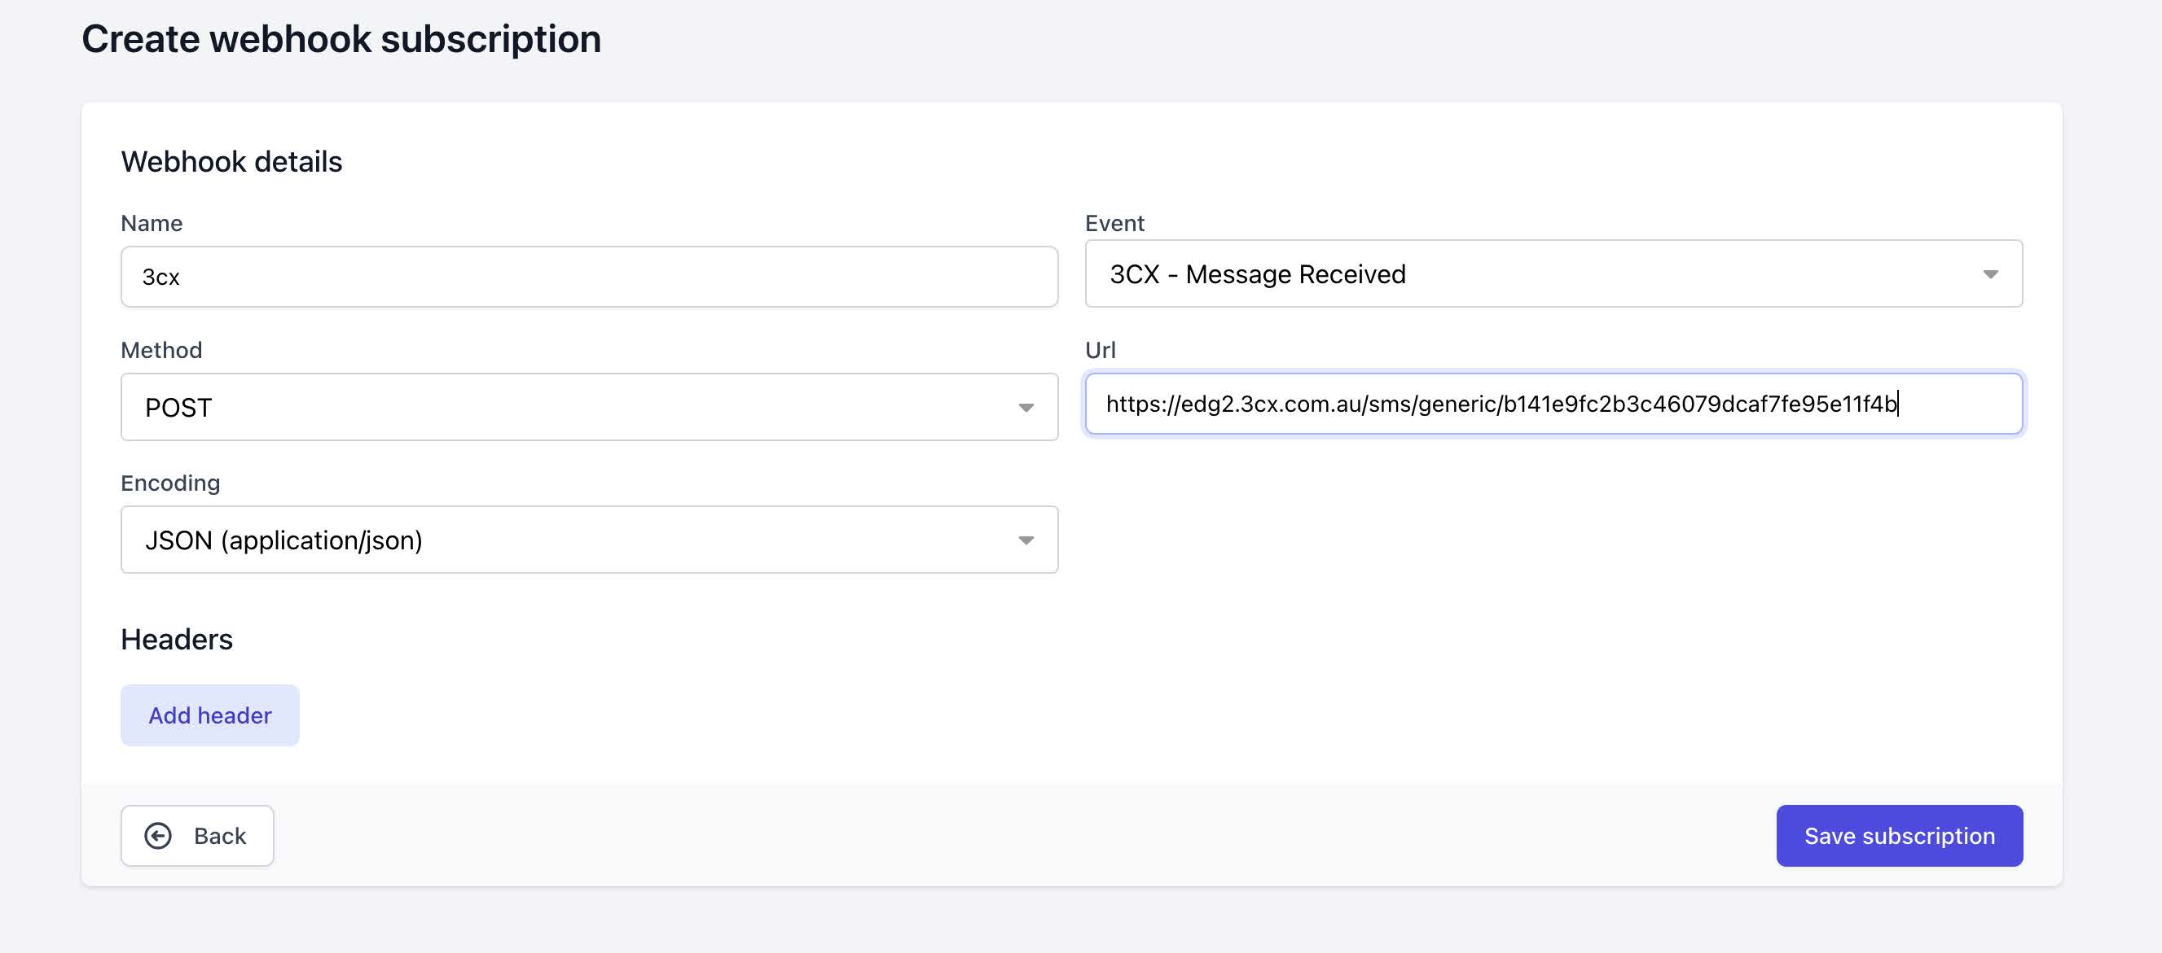The width and height of the screenshot is (2162, 953).
Task: Click the Headers section heading
Action: pyautogui.click(x=177, y=640)
